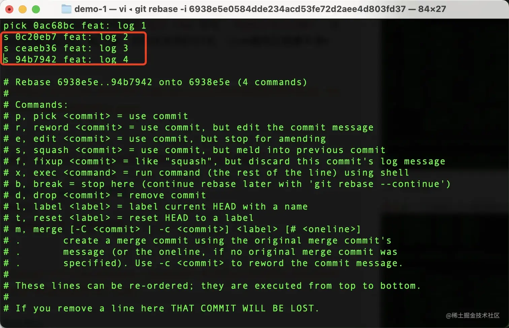Screen dimensions: 509x328
Task: Click commit hash ceaeb36
Action: tap(36, 48)
